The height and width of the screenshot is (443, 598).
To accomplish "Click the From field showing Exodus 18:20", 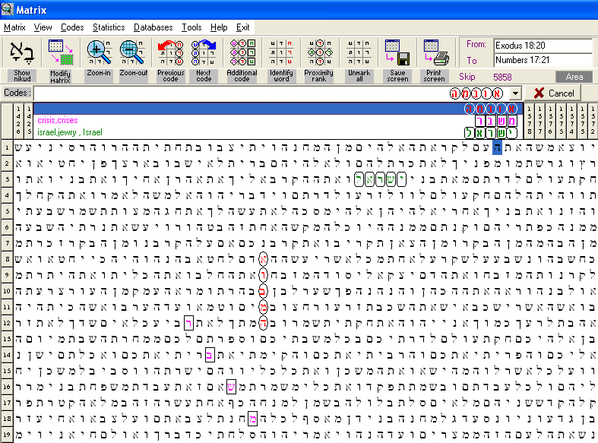I will 543,46.
